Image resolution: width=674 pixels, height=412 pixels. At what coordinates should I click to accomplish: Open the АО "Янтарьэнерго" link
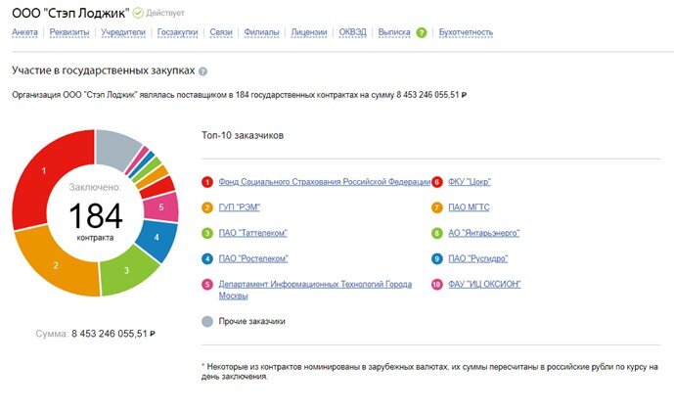coord(483,233)
